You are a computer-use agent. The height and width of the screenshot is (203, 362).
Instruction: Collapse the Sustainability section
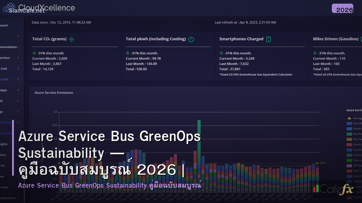click(x=17, y=122)
